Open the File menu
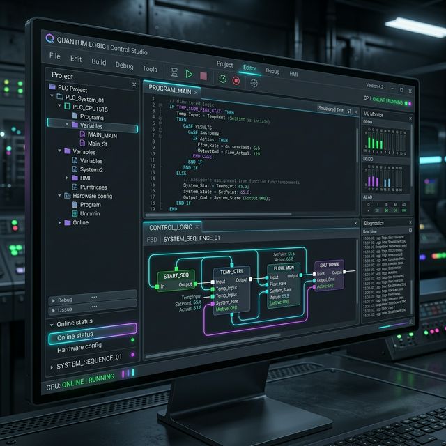Image resolution: width=446 pixels, height=446 pixels. (54, 56)
